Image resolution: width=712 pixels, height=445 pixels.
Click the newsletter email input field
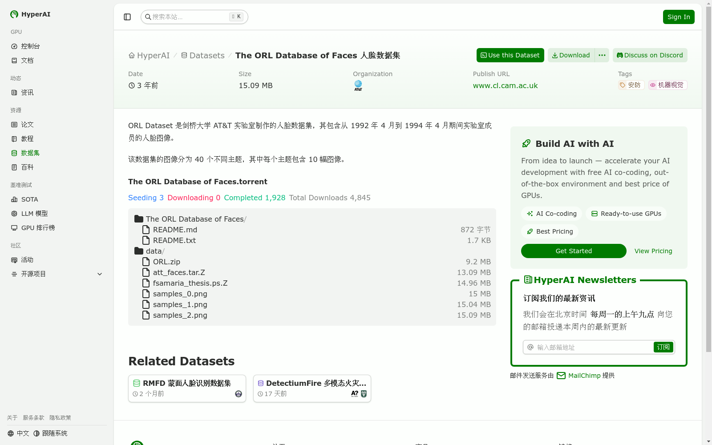click(x=587, y=347)
